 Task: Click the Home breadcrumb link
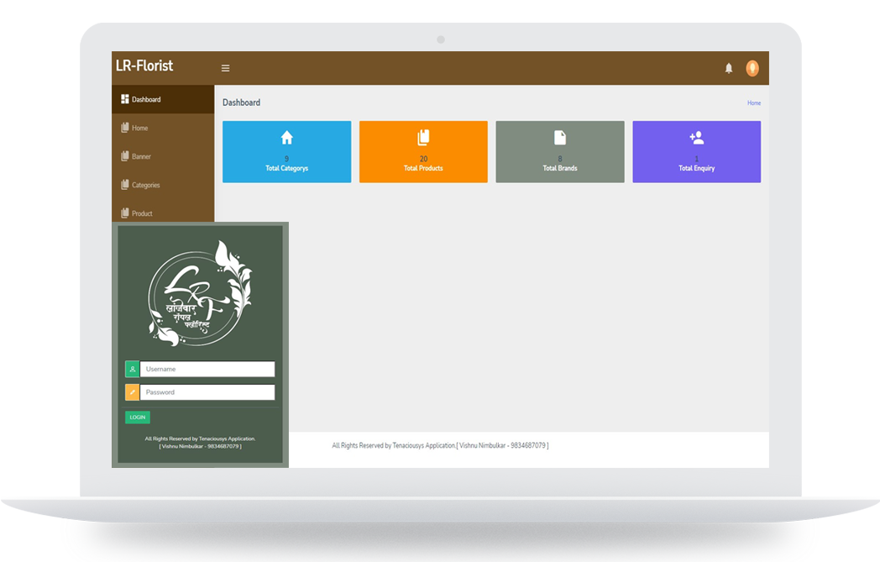point(754,103)
